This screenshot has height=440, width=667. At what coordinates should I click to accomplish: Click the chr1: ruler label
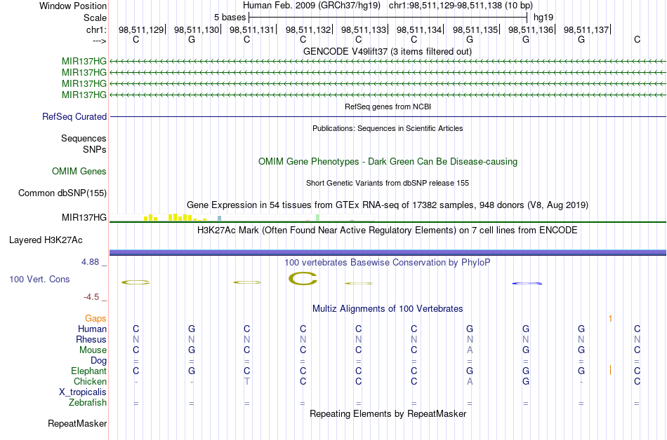tap(96, 29)
